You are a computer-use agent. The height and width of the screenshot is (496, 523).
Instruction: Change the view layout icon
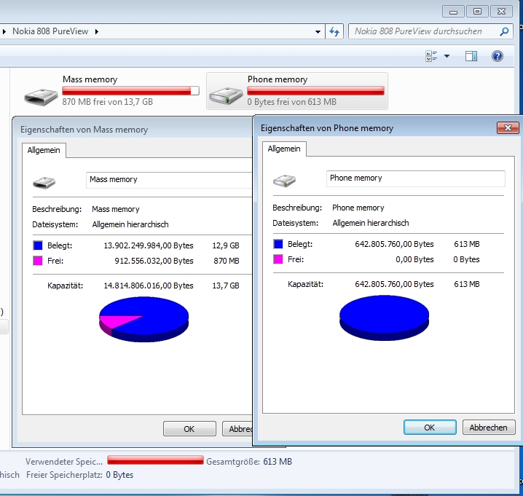click(x=431, y=56)
